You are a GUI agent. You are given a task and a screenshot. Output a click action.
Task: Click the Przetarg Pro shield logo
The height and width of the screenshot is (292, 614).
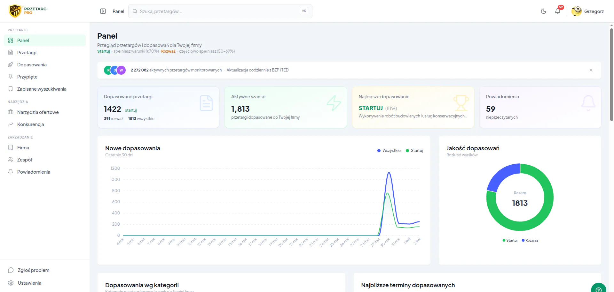coord(15,11)
